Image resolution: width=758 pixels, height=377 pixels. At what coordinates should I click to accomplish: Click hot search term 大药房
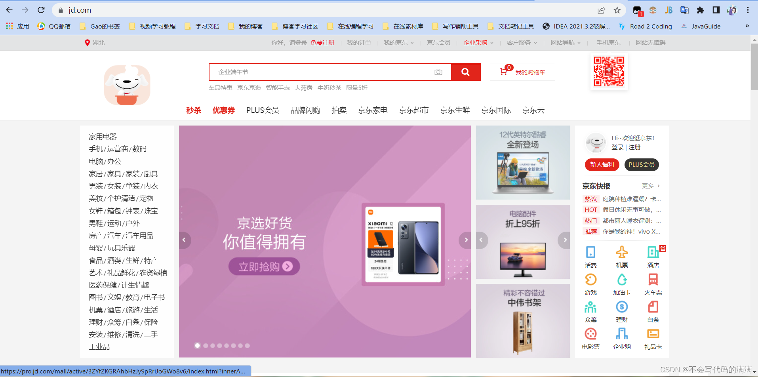point(303,88)
